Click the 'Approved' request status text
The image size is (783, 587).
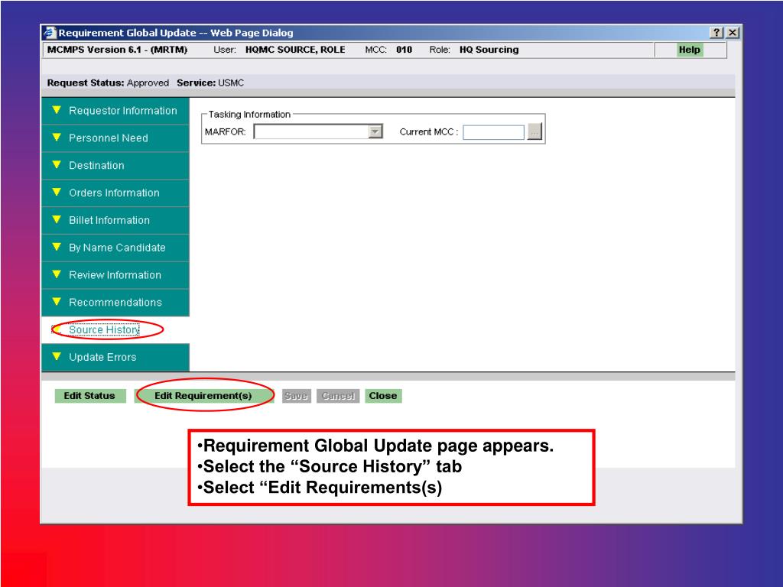pos(148,83)
